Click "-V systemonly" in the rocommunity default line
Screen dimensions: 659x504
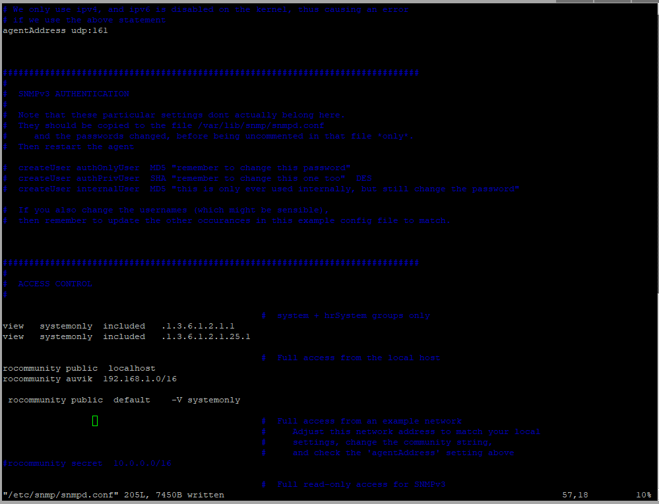click(x=206, y=400)
